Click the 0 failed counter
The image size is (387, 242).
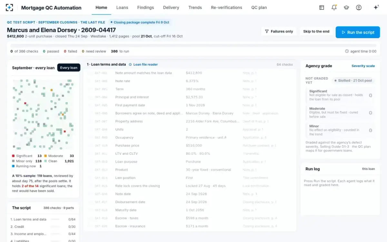[70, 51]
